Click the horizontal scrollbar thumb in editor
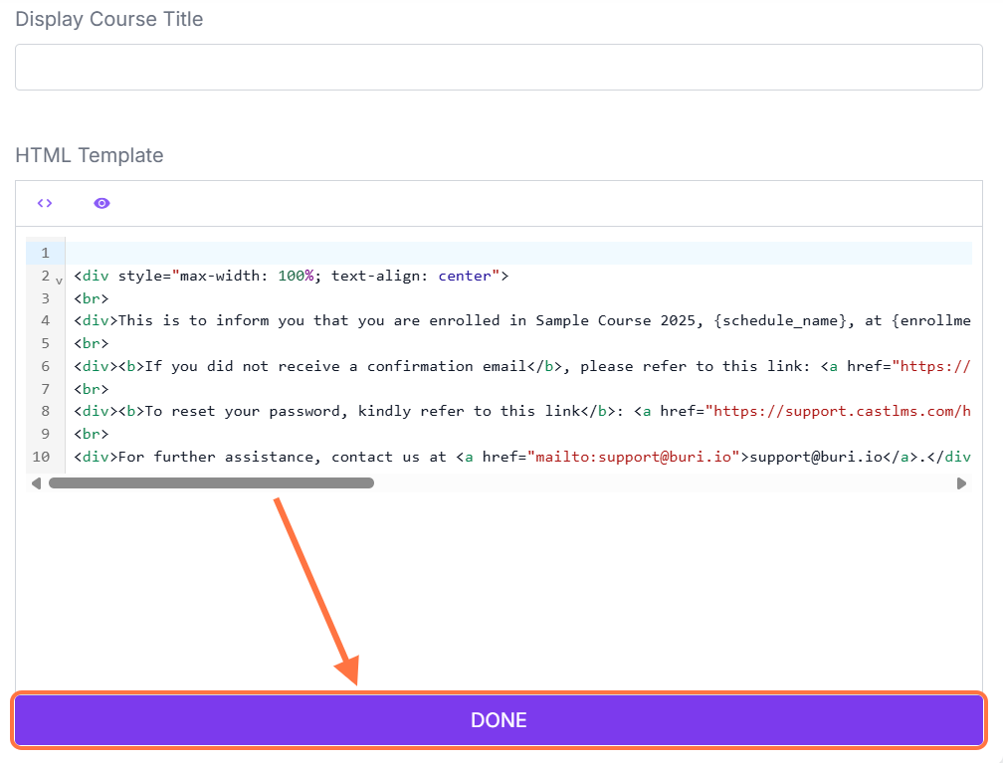Screen dimensions: 1003x763 (x=211, y=483)
